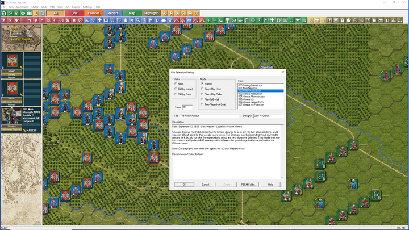Click the alarm clock icon in blue toolbar
Image resolution: width=409 pixels, height=230 pixels.
click(x=119, y=20)
